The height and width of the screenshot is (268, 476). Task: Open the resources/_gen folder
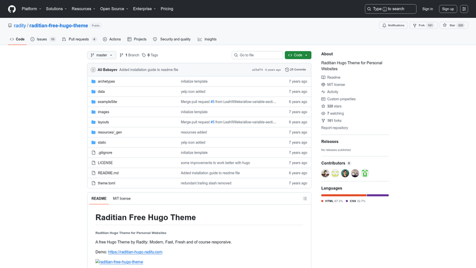tap(109, 132)
